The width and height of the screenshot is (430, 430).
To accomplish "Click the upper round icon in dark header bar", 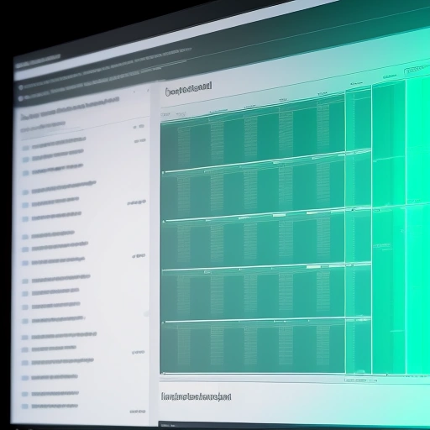I will tap(20, 87).
